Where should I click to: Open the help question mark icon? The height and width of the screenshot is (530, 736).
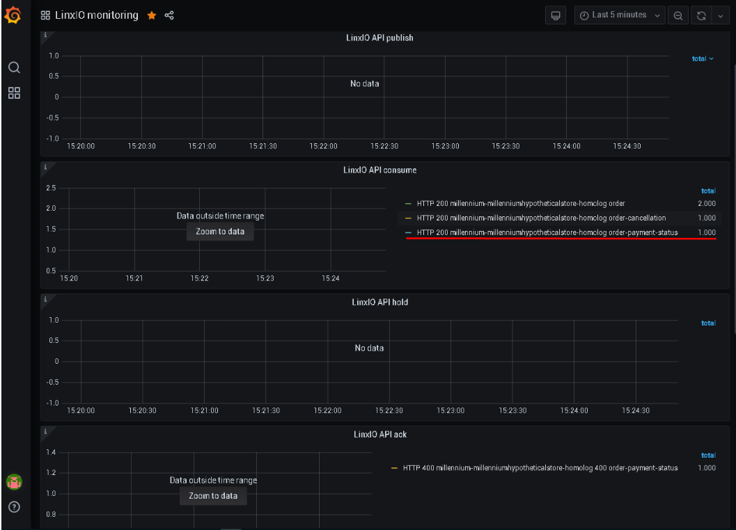(14, 507)
